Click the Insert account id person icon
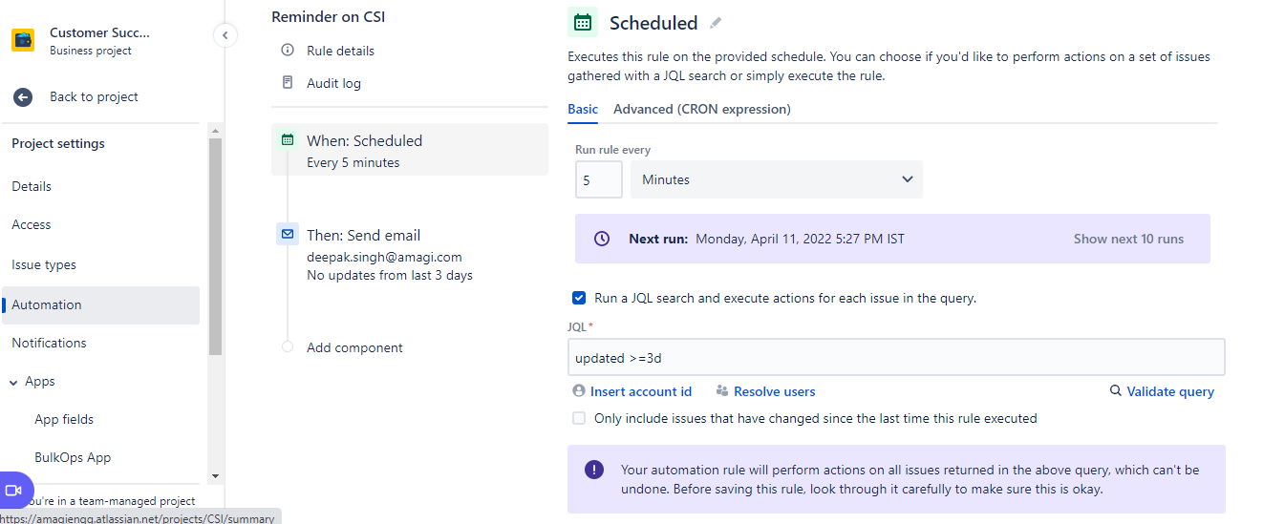Viewport: 1263px width, 524px height. click(578, 391)
